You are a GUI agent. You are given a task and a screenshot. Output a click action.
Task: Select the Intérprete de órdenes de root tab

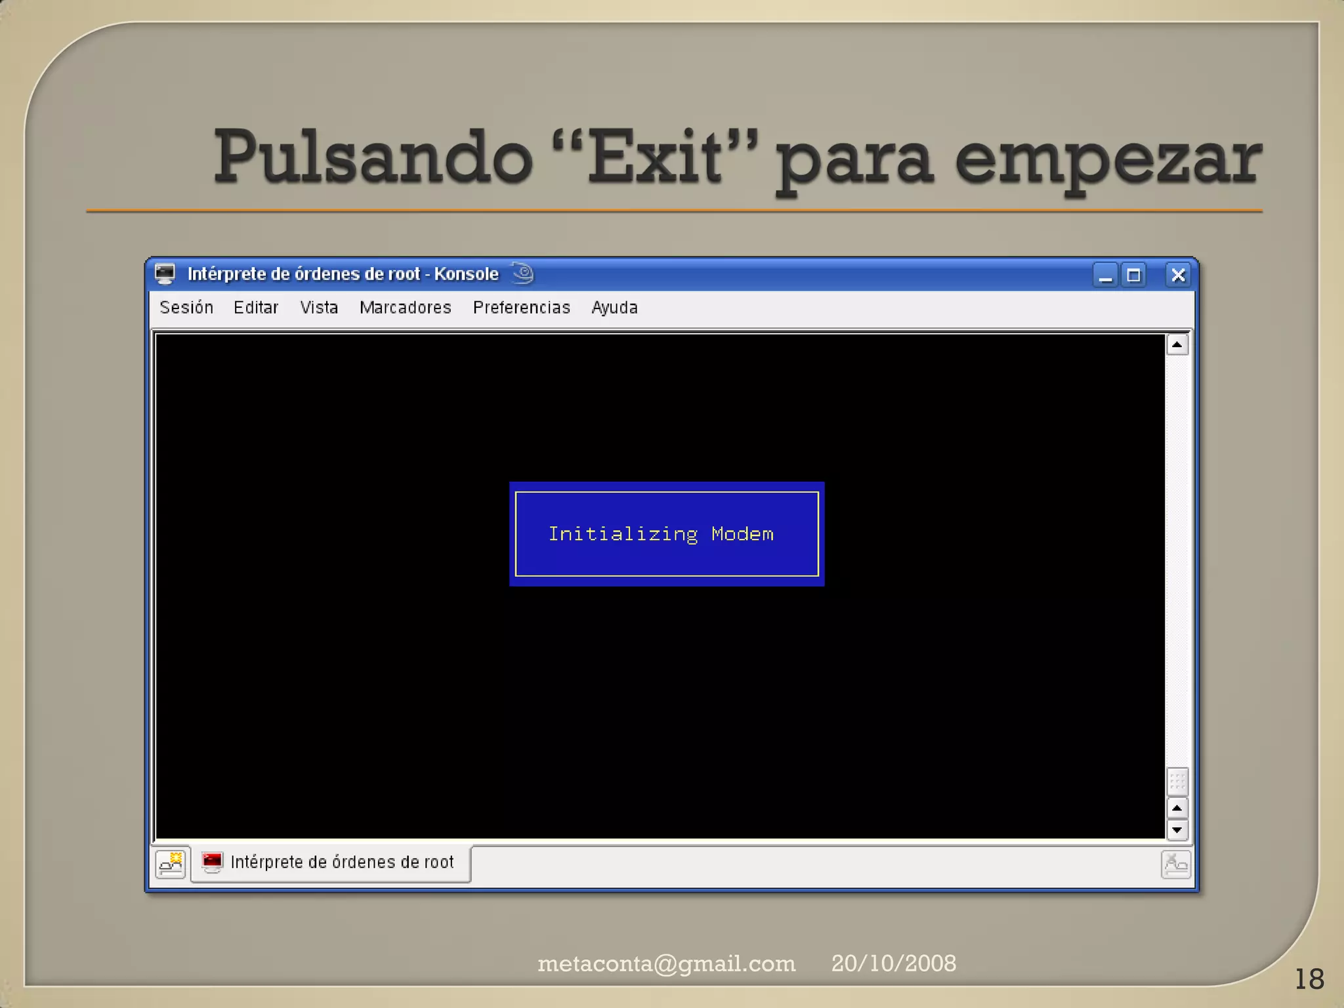pos(341,862)
